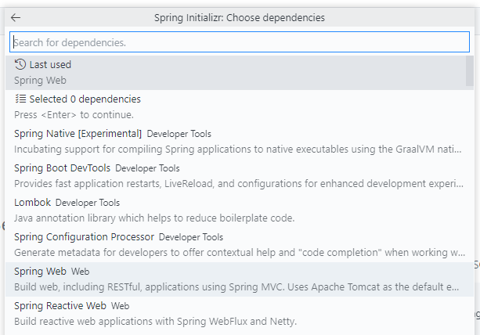Screen dimensions: 480x335
Task: Go back with the left arrow icon
Action: 16,18
